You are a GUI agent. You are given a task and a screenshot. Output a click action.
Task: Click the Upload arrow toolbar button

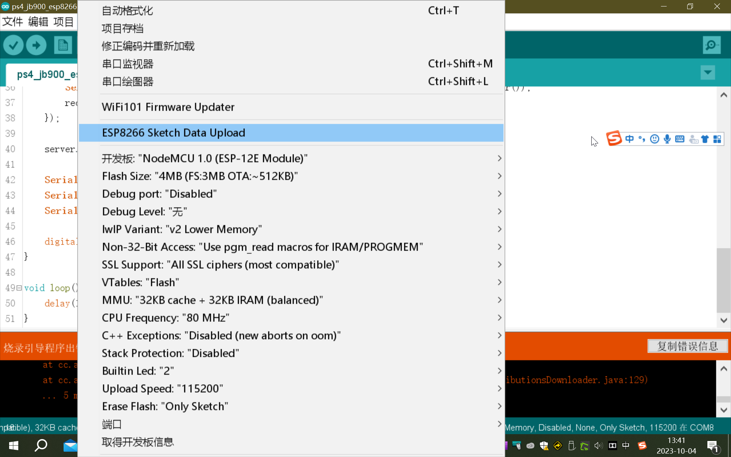coord(36,45)
